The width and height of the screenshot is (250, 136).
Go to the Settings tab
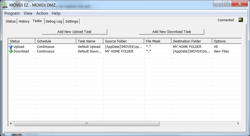[72, 21]
